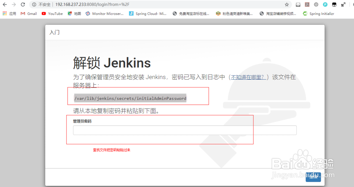Click the 入门 dialog title
Viewport: 354px width, 187px height.
pyautogui.click(x=55, y=32)
